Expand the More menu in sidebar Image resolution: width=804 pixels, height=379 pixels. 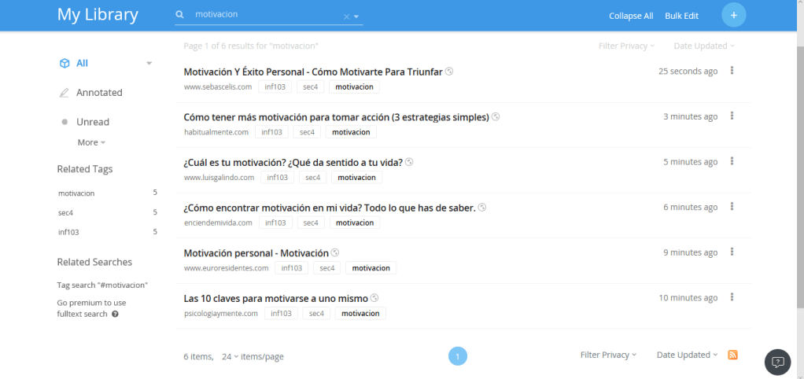coord(91,142)
